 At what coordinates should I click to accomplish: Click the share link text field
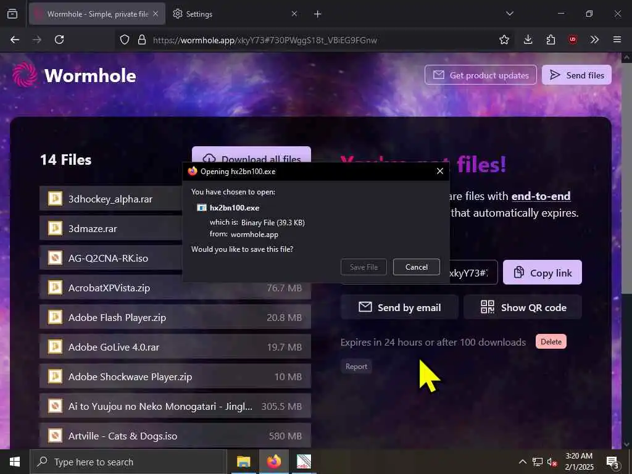tap(473, 272)
